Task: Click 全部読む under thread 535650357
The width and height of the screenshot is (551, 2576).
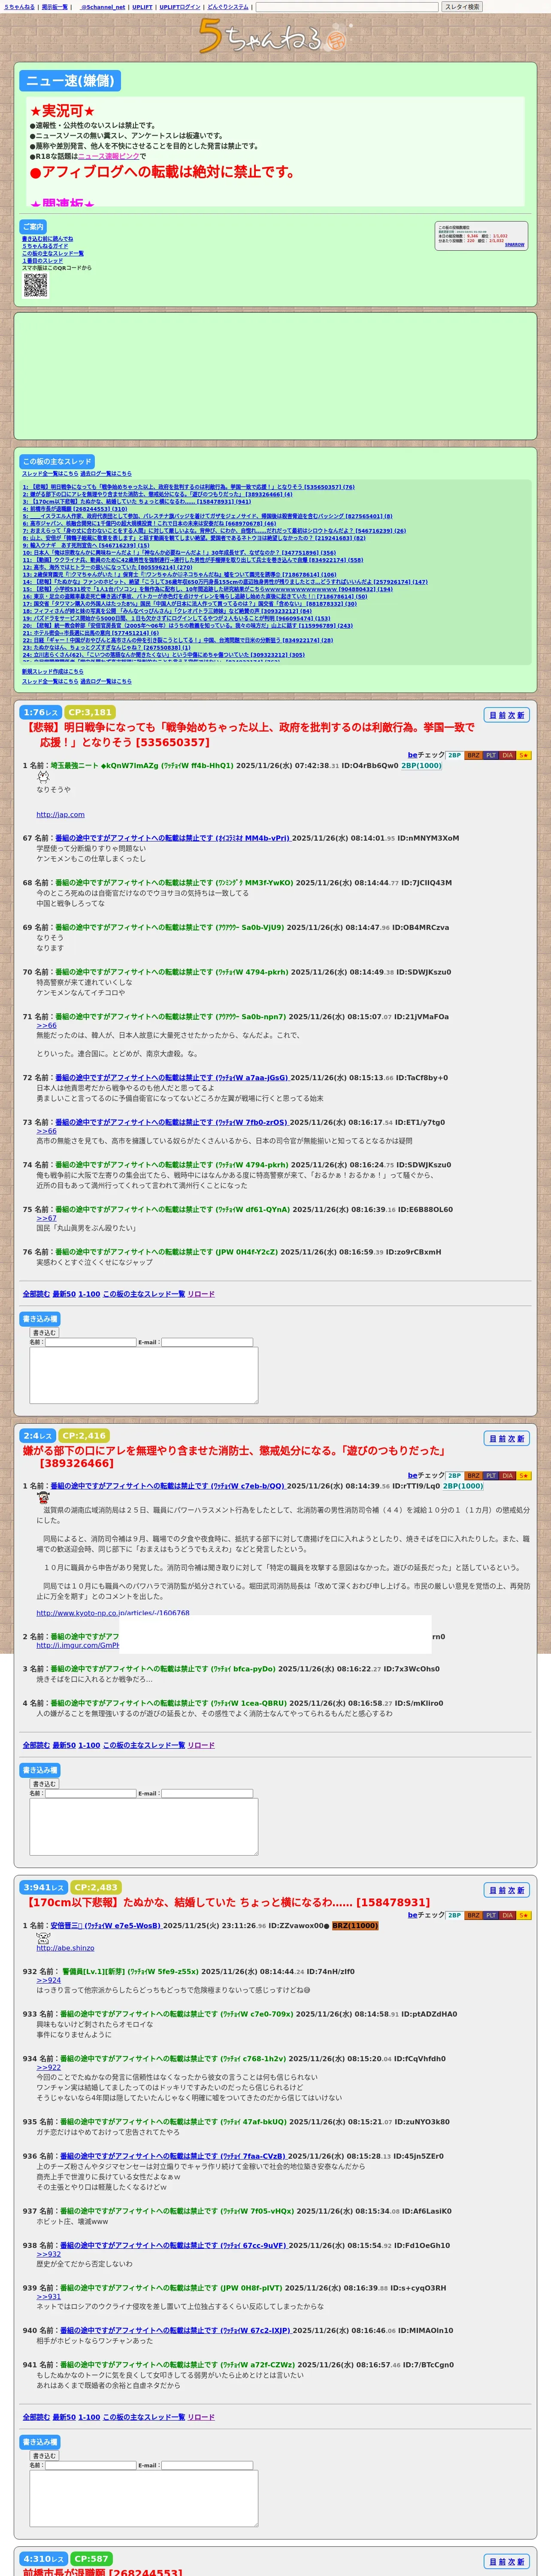Action: (36, 1294)
